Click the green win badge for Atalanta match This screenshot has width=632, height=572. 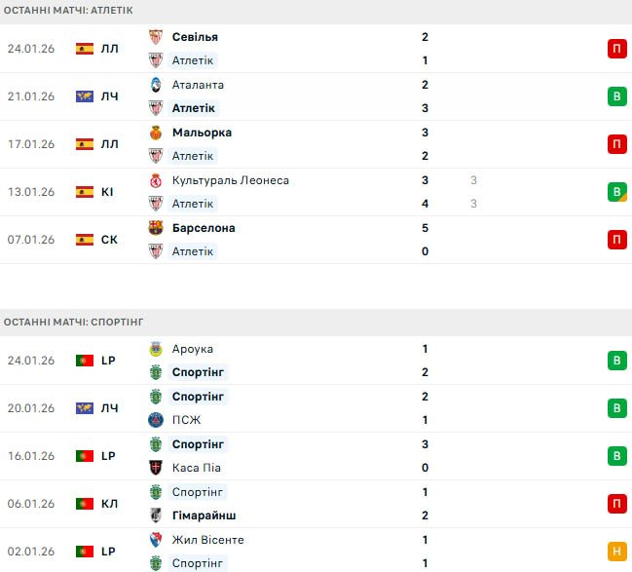coord(617,96)
